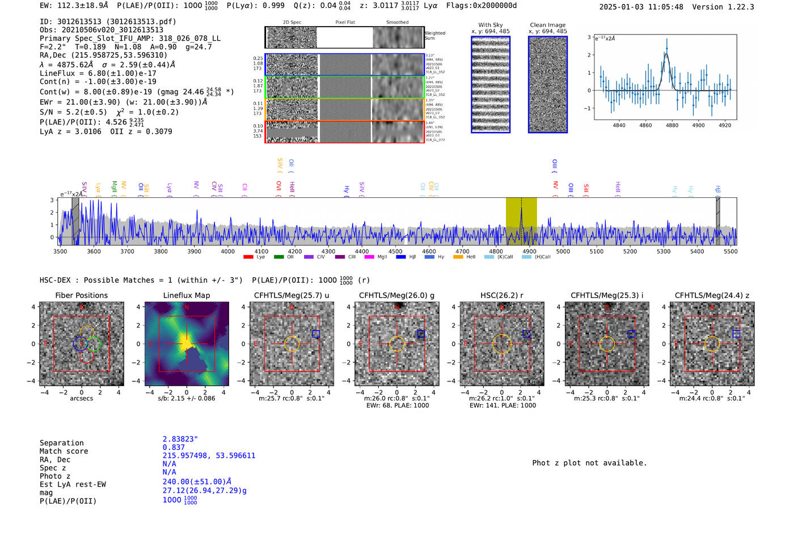Click the detection ID 3012613513 text
The image size is (794, 540).
108,22
